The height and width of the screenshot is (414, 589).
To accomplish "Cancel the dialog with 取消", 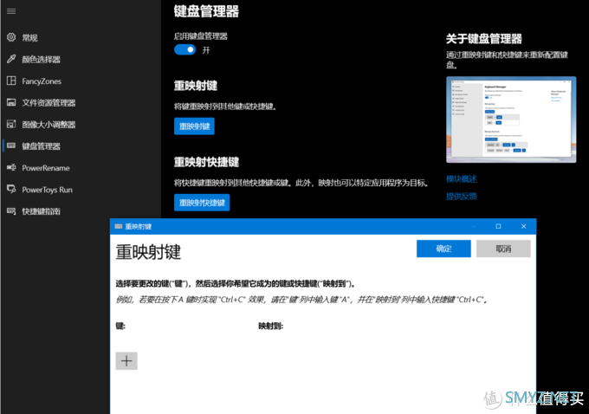I will pyautogui.click(x=503, y=249).
